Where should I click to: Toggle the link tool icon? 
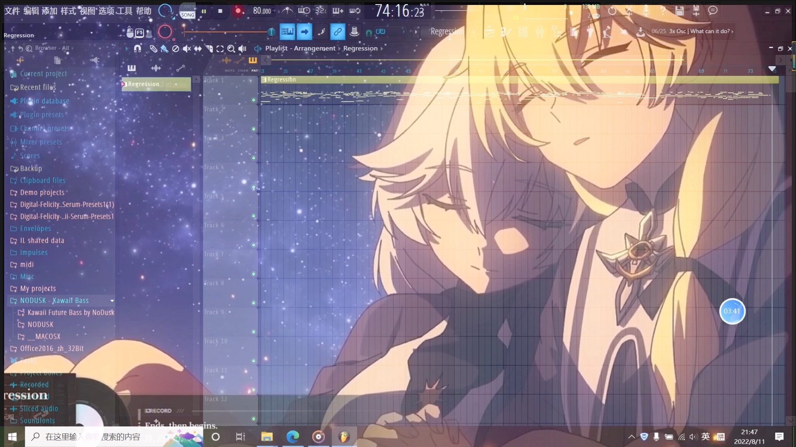point(337,31)
